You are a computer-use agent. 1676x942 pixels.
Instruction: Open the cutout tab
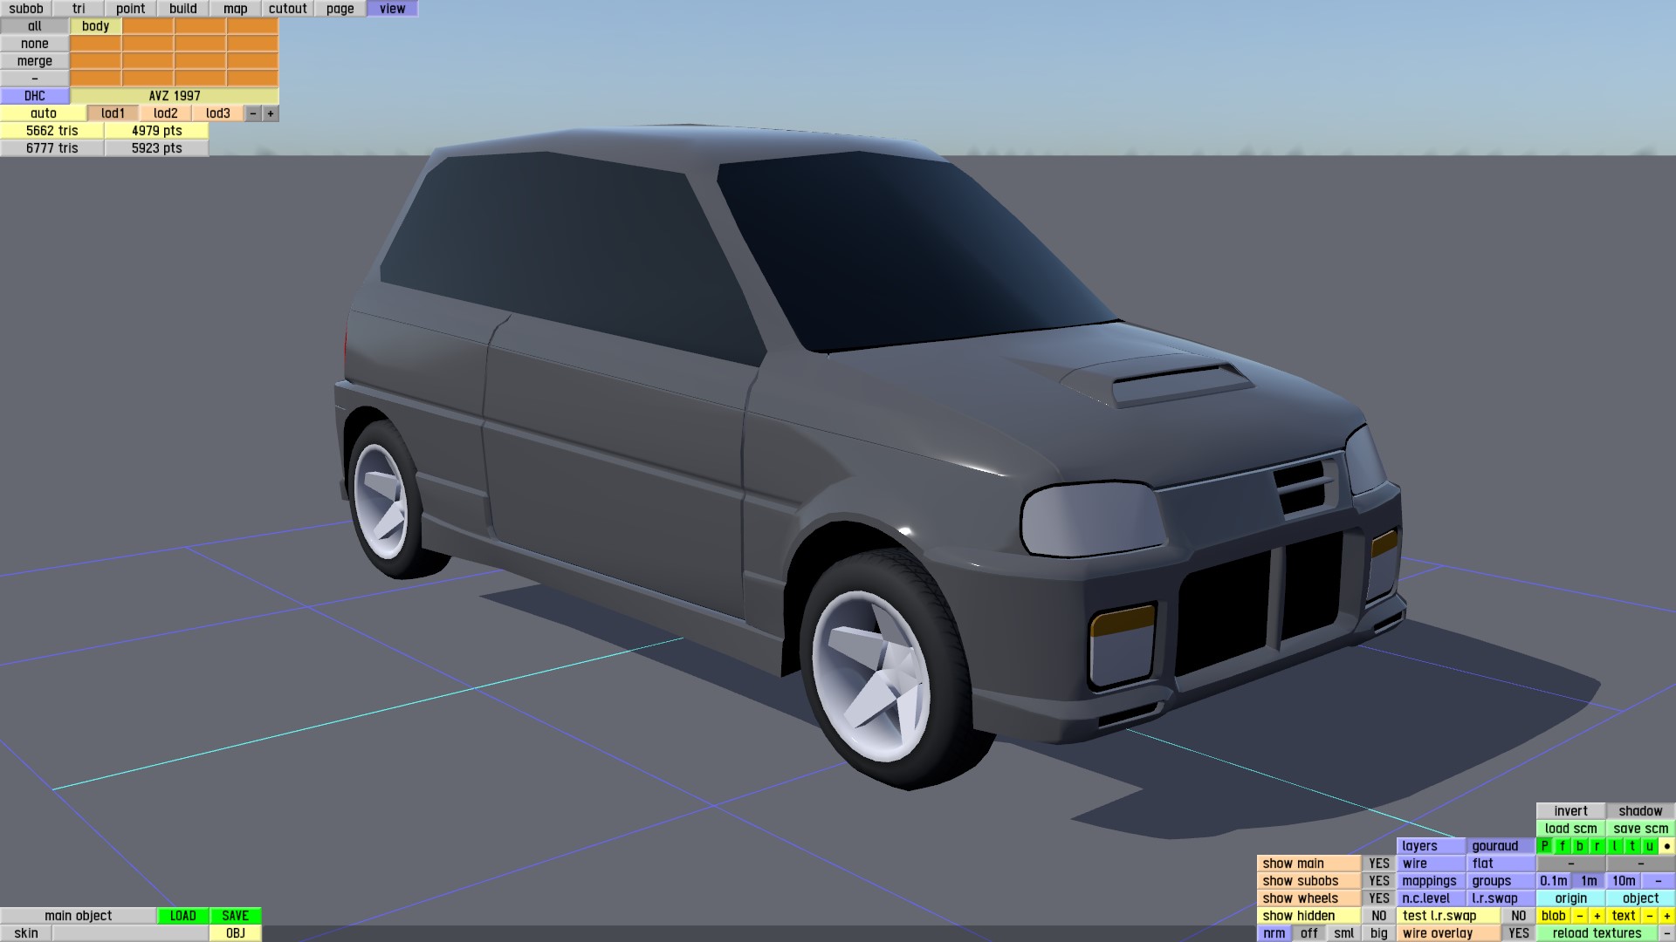[x=287, y=9]
